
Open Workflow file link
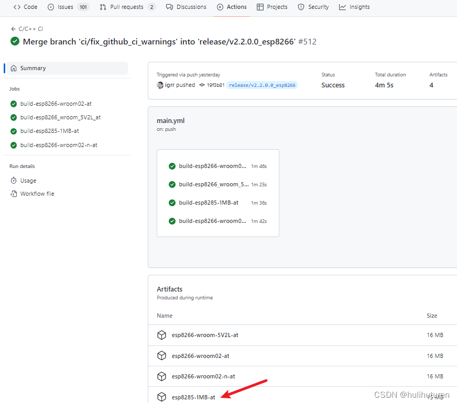(37, 194)
